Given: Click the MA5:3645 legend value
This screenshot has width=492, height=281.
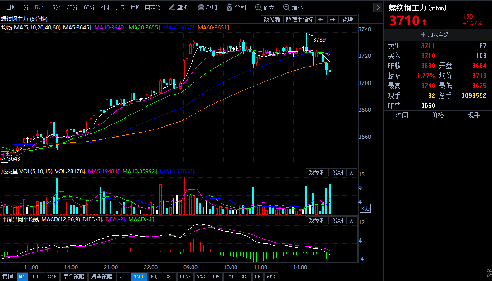Looking at the screenshot, I should click(77, 28).
